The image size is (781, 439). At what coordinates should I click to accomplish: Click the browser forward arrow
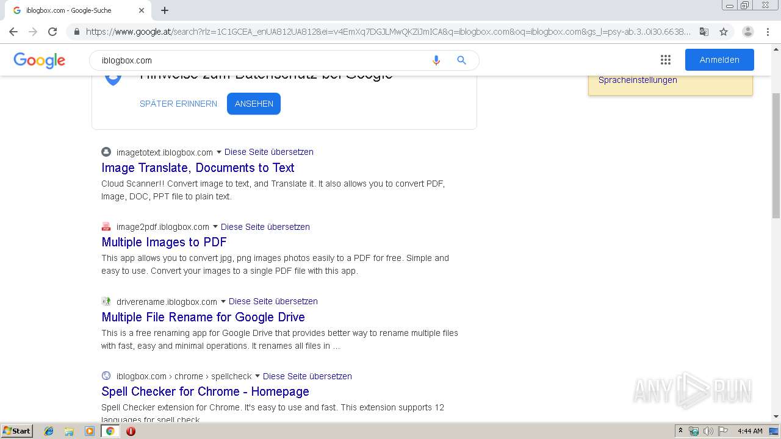(x=33, y=32)
